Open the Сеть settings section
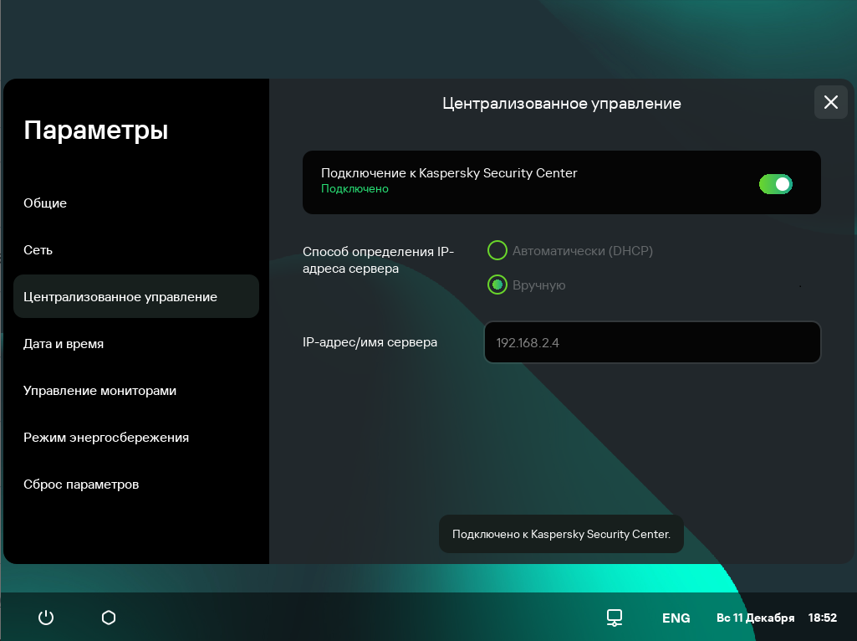The image size is (857, 641). 38,250
